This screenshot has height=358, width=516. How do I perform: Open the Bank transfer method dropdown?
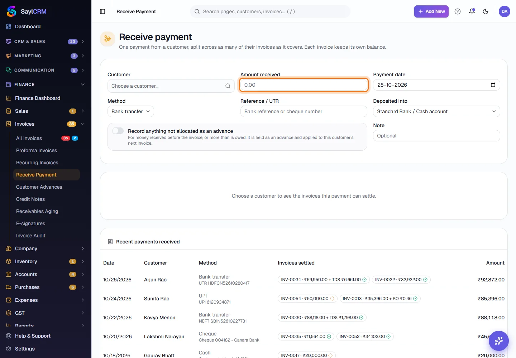click(x=131, y=111)
